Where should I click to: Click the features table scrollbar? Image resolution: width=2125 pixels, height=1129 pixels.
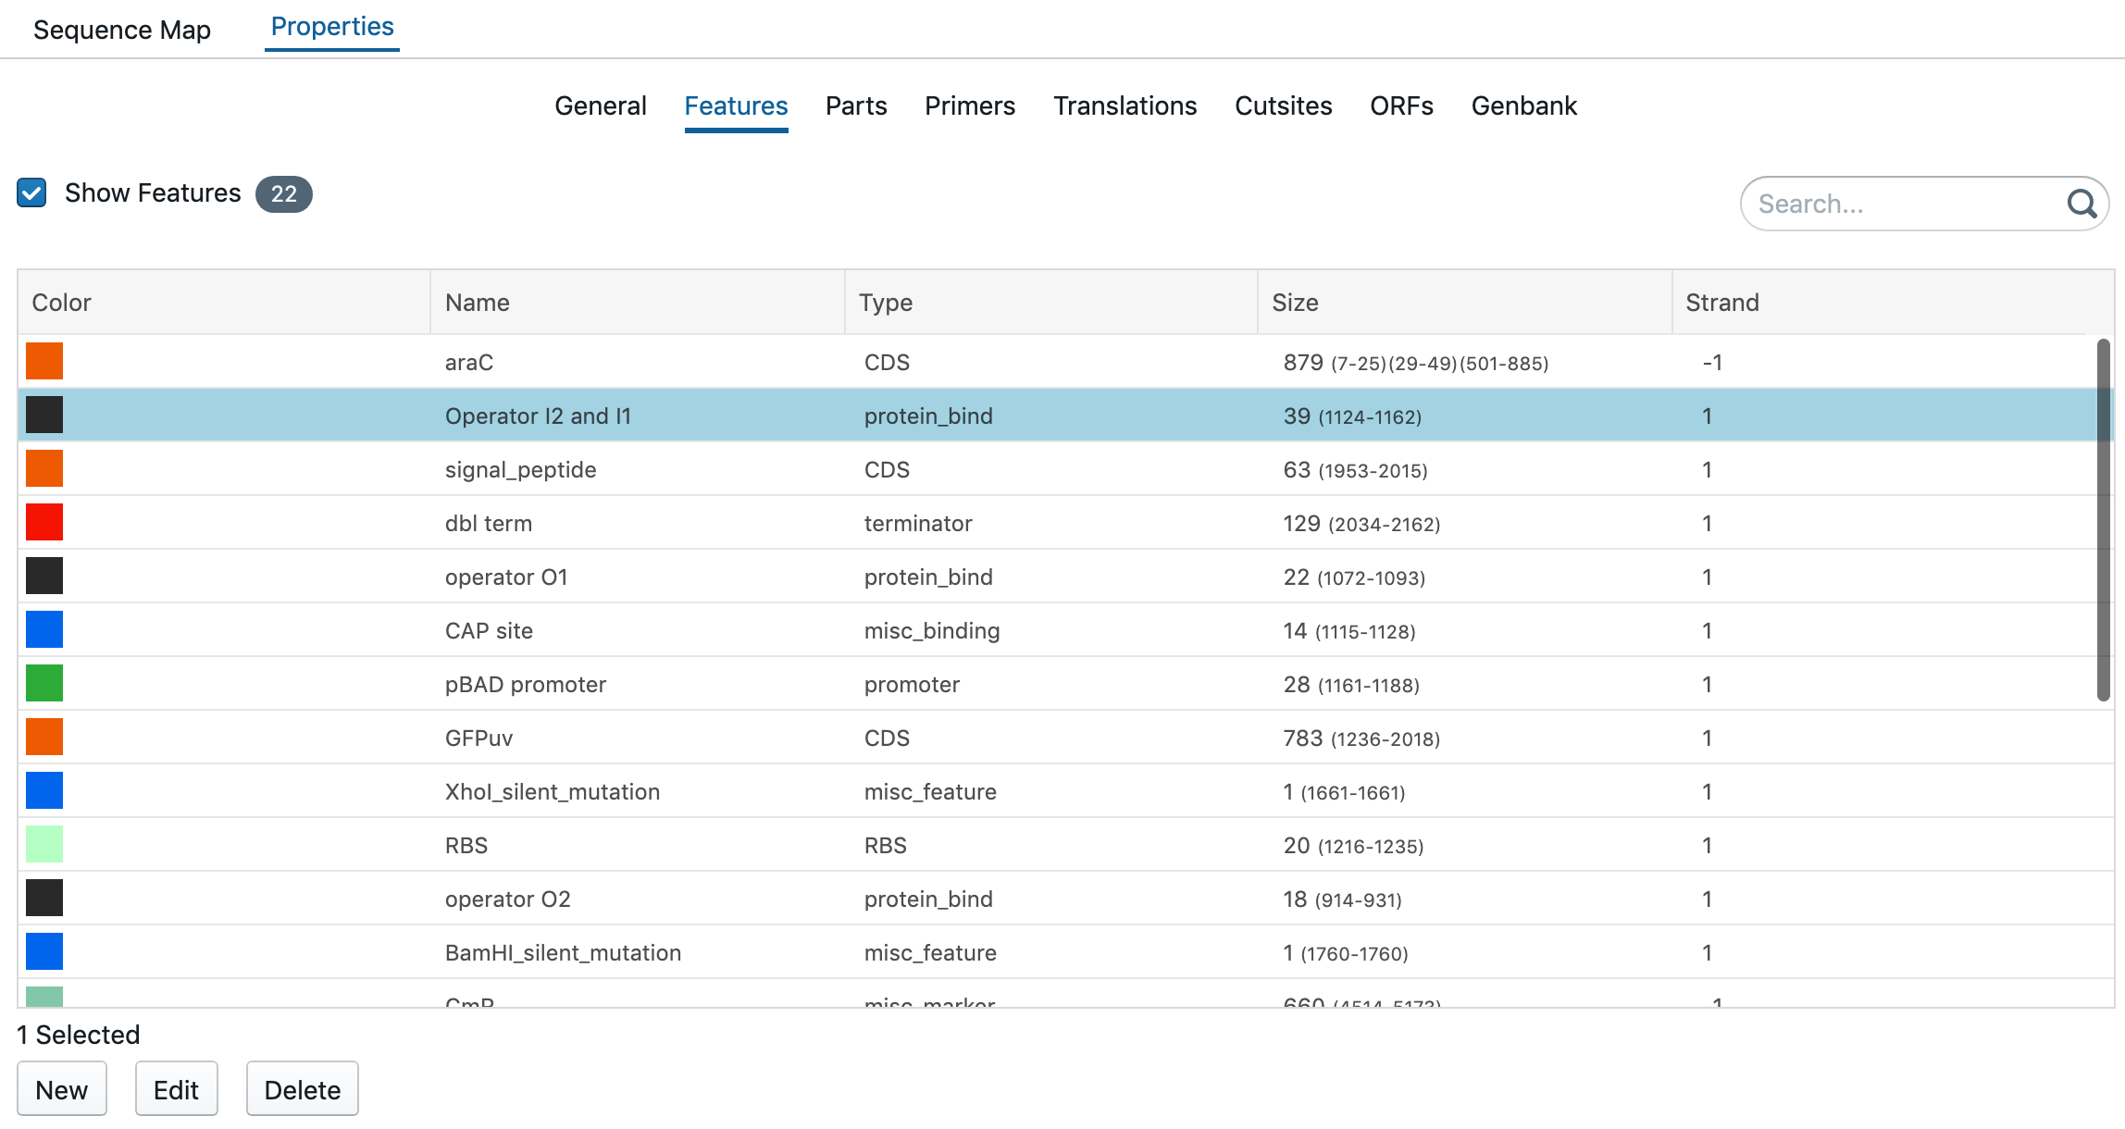click(x=2103, y=518)
